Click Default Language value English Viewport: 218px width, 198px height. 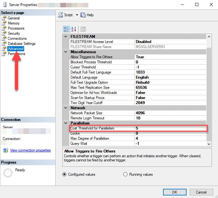tap(170, 77)
